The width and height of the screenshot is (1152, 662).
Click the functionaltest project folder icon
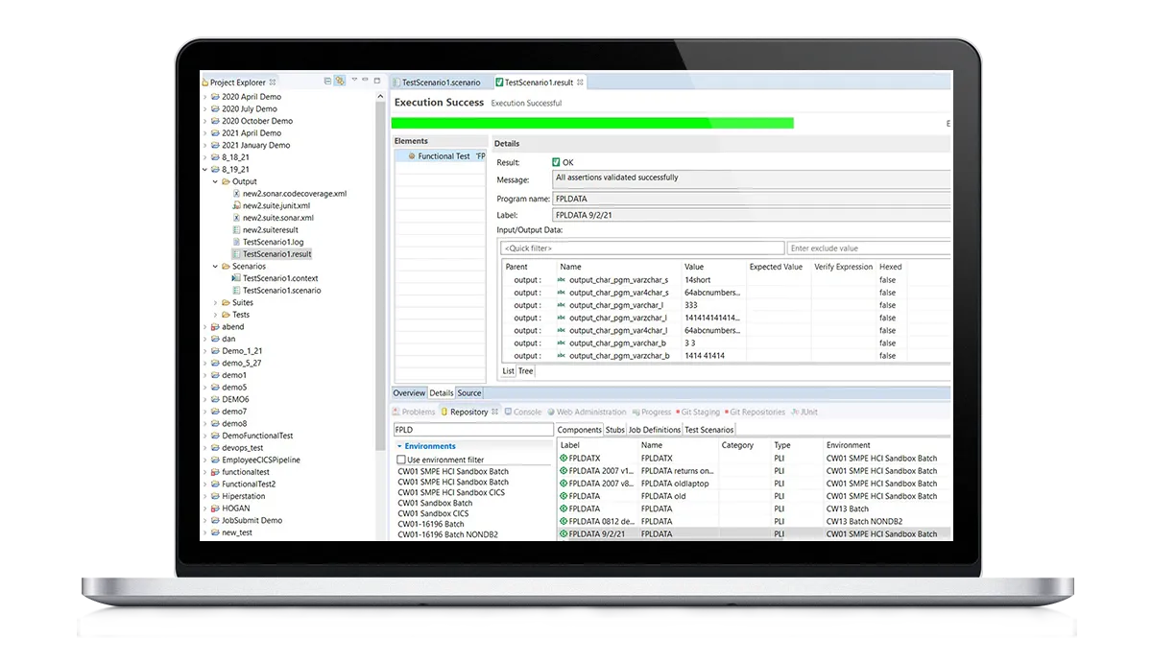pyautogui.click(x=215, y=472)
